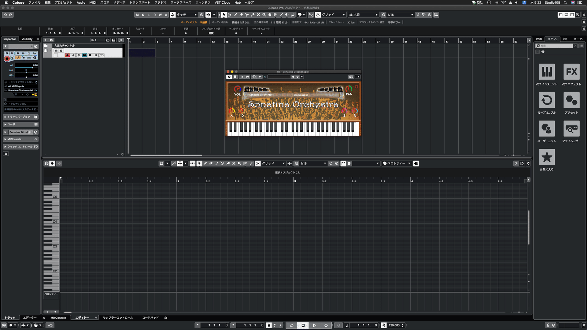Expand MIDI Inserts section in Inspector

[21, 139]
